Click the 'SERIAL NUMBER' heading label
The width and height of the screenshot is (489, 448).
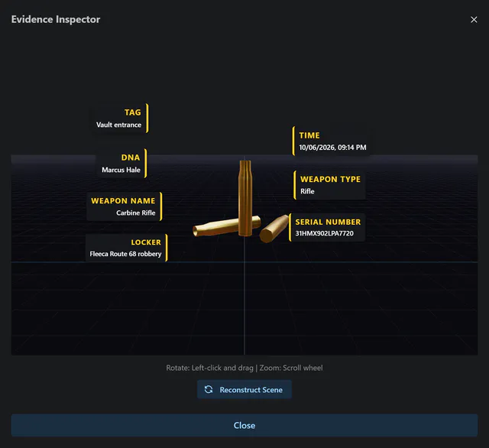click(328, 222)
